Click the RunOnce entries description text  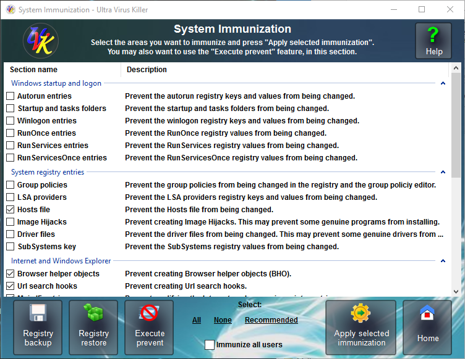[x=226, y=133]
